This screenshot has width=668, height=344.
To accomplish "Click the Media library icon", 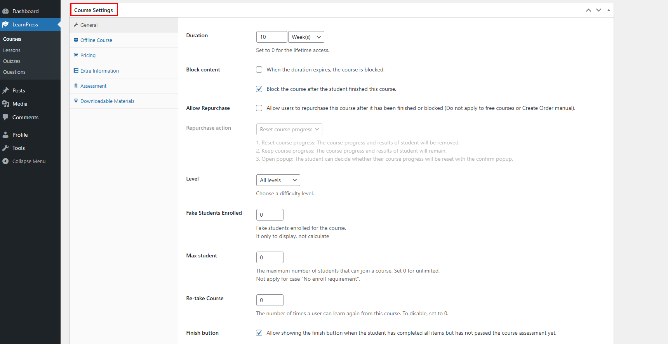I will pyautogui.click(x=5, y=104).
